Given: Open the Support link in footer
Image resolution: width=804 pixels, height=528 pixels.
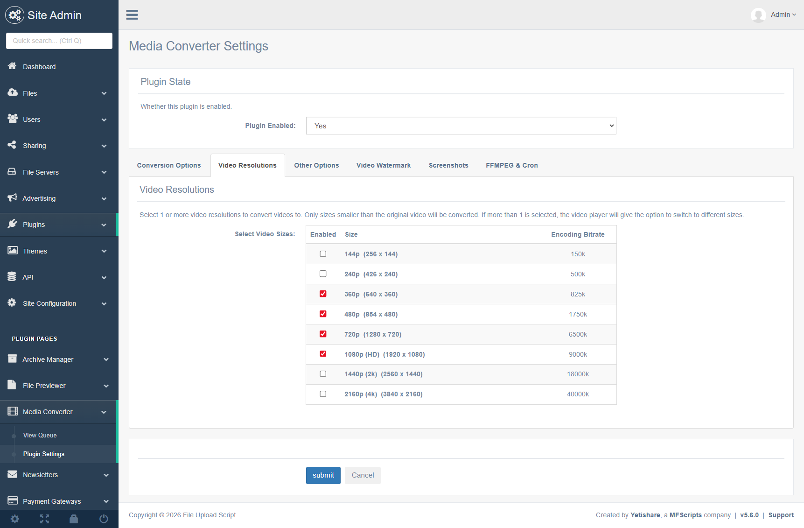Looking at the screenshot, I should (x=781, y=515).
